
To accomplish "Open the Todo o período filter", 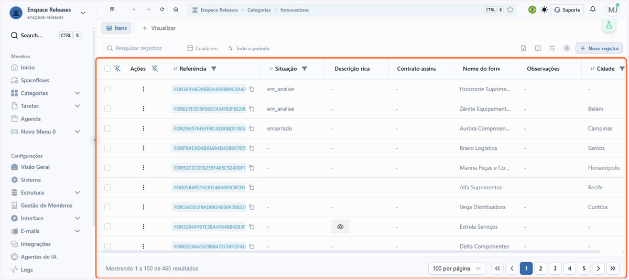I will pyautogui.click(x=249, y=48).
